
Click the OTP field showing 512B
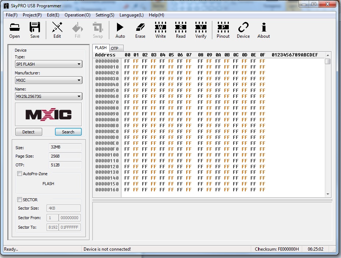tap(65, 165)
